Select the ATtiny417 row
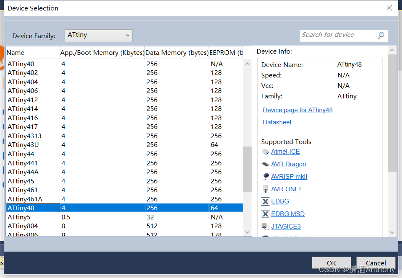This screenshot has height=278, width=402. click(x=124, y=127)
